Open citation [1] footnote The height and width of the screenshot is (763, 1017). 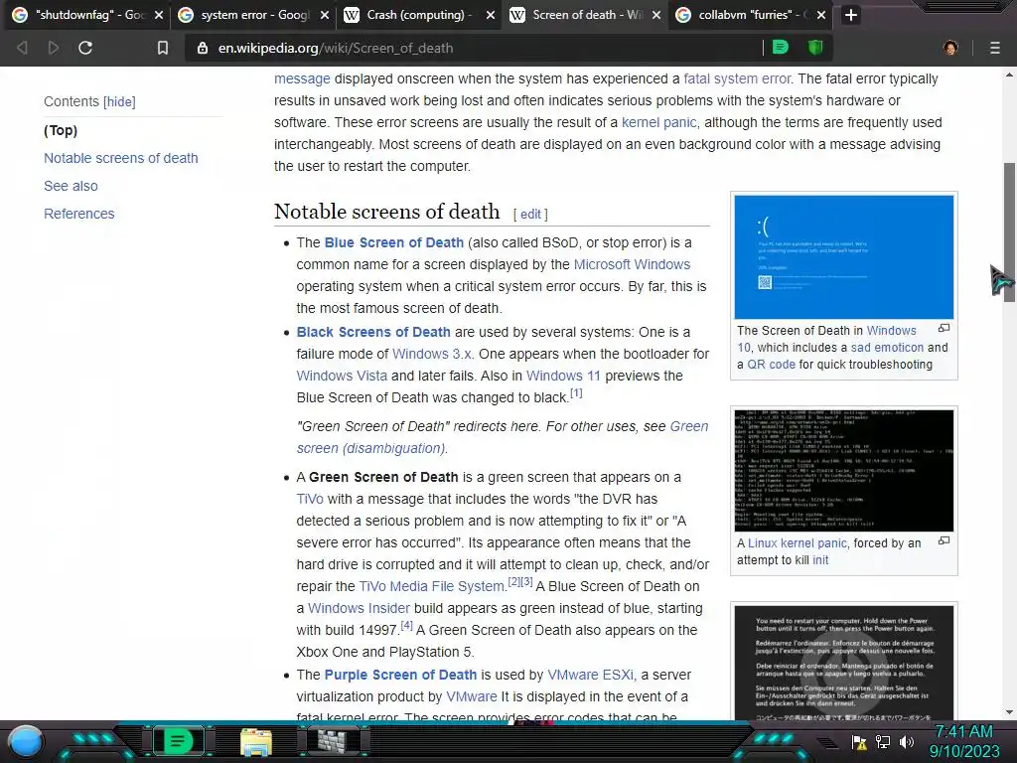[576, 393]
